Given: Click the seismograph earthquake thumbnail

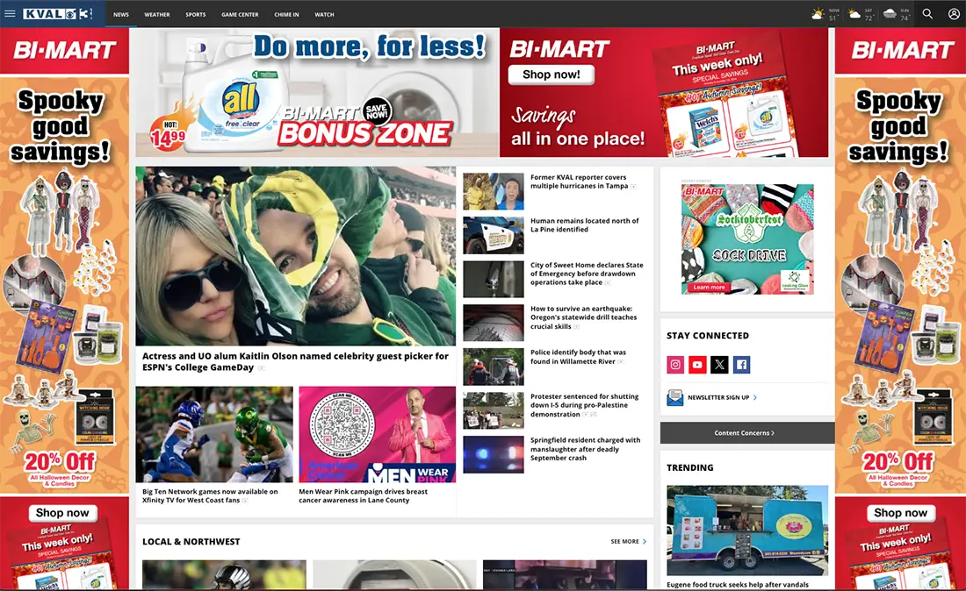Looking at the screenshot, I should tap(494, 323).
